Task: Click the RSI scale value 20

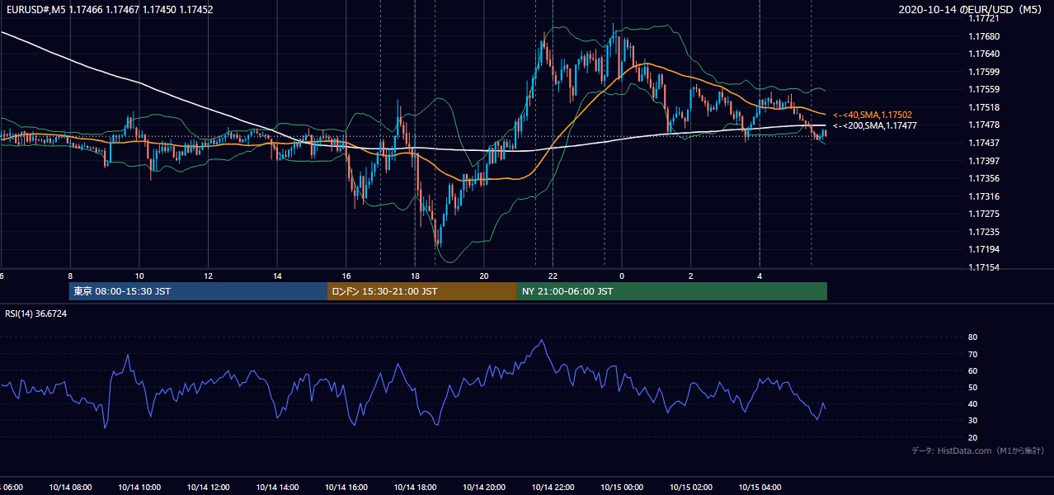Action: [x=973, y=437]
